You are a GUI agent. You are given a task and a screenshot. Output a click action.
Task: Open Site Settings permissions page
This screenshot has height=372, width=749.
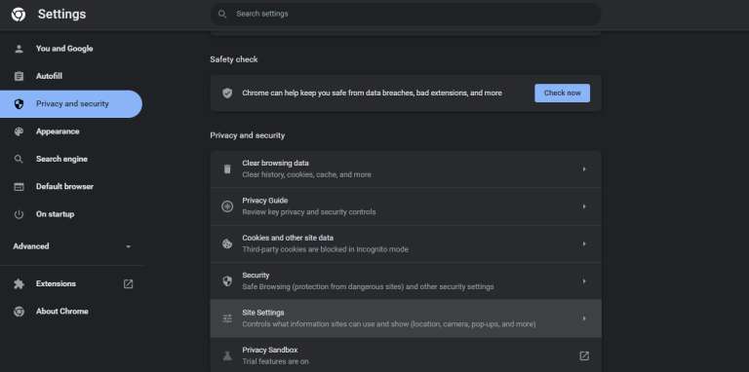(x=406, y=318)
